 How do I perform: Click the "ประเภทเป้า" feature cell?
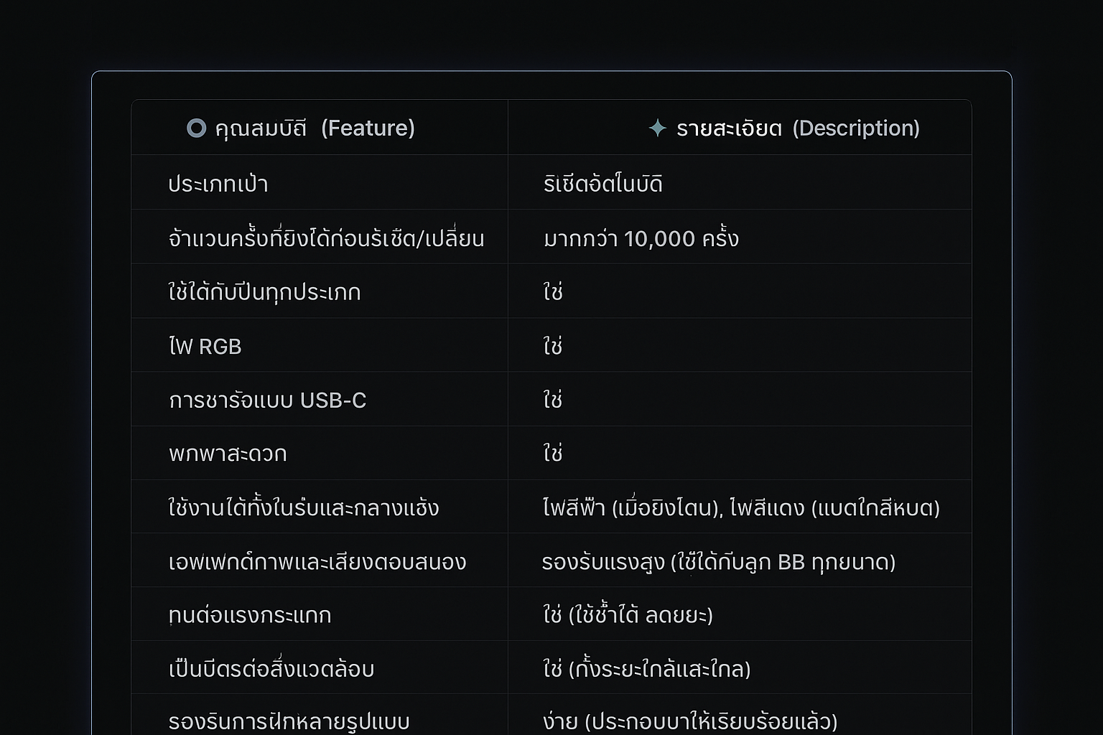[218, 184]
